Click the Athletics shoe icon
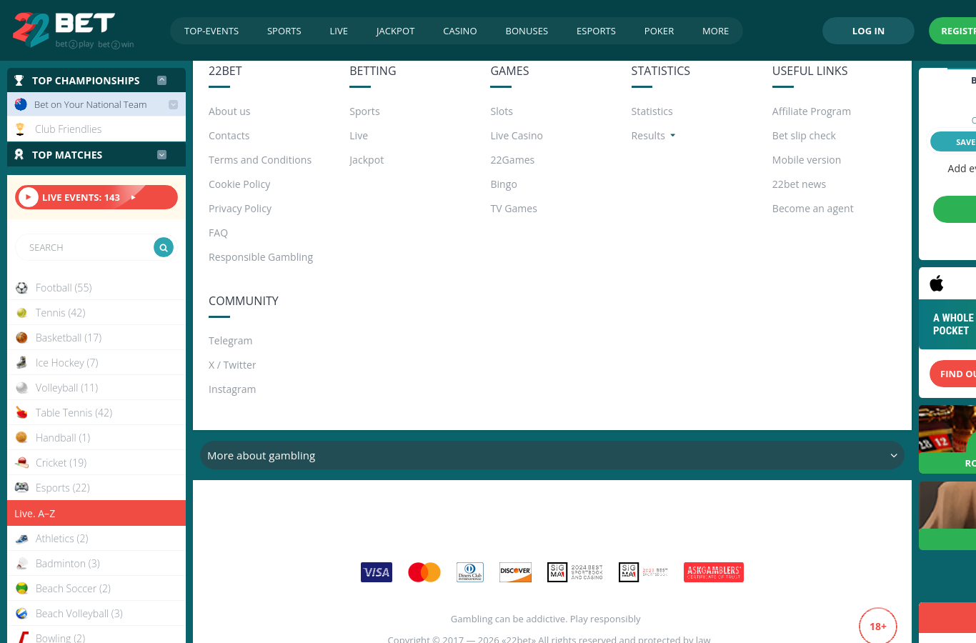The image size is (976, 643). coord(21,539)
